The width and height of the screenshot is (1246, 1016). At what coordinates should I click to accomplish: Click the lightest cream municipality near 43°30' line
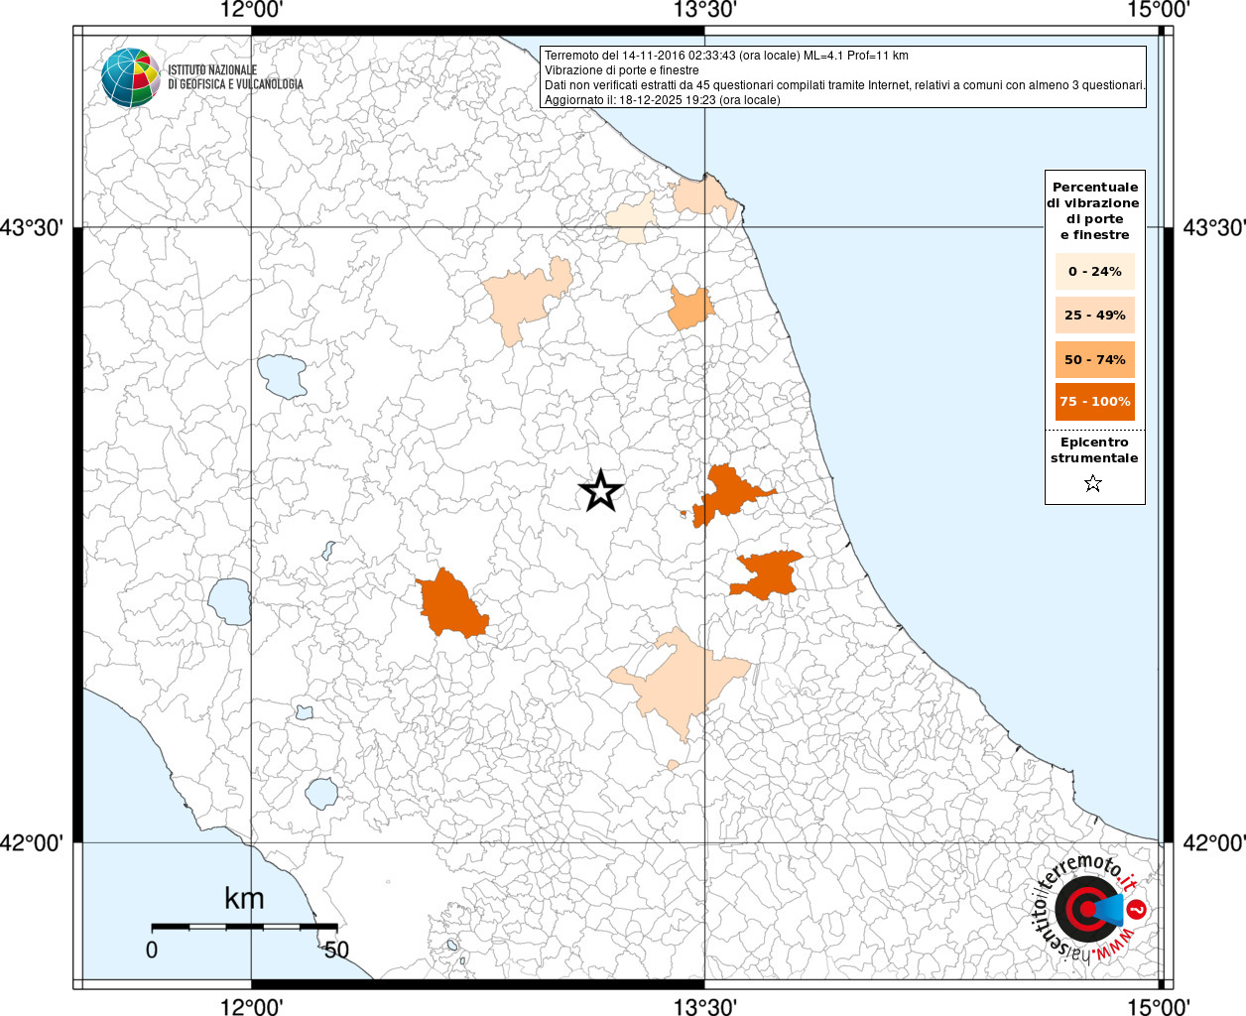tap(632, 220)
